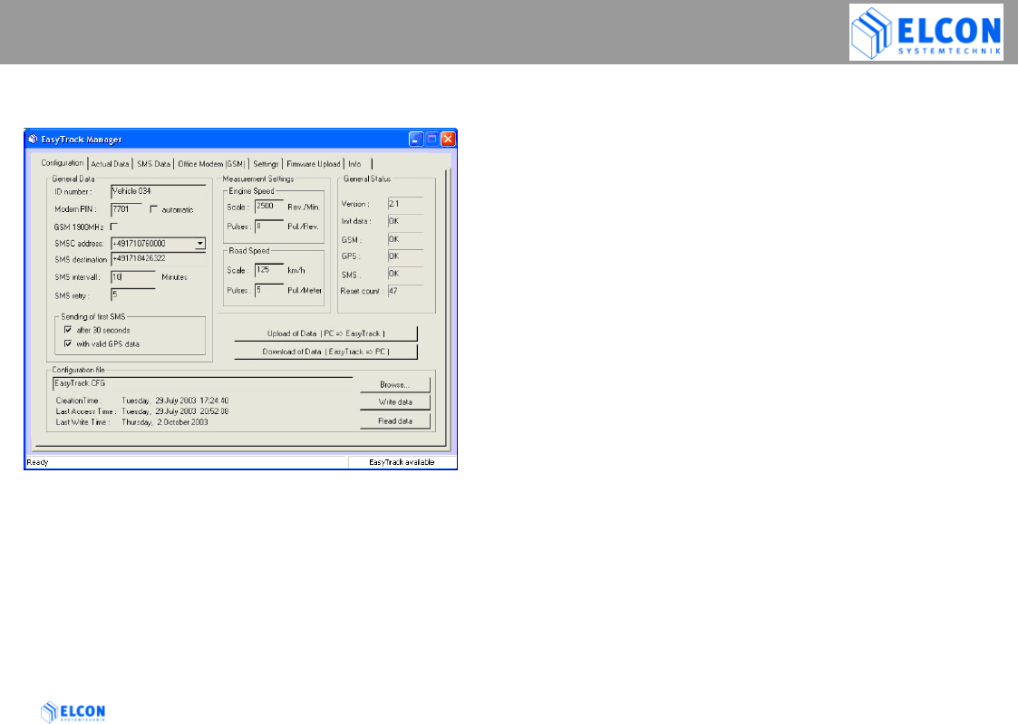This screenshot has height=724, width=1018.
Task: Click the CreationTime date value
Action: (x=175, y=401)
